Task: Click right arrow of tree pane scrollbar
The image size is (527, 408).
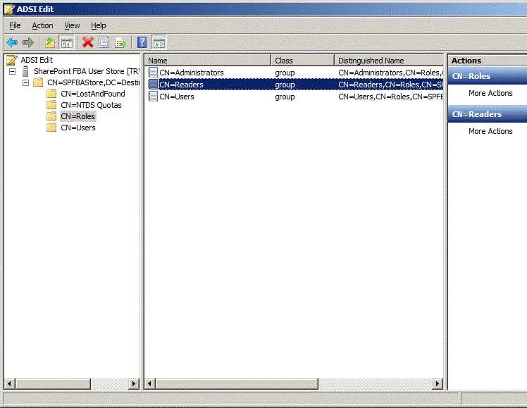Action: pyautogui.click(x=134, y=383)
